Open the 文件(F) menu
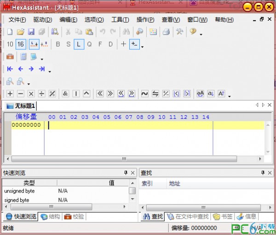The width and height of the screenshot is (276, 235). tap(17, 19)
